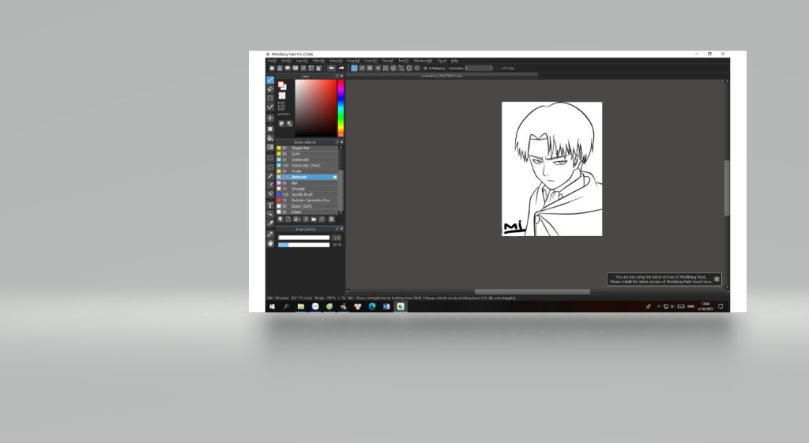The image size is (809, 443).
Task: Enable the radial snap icon
Action: (386, 68)
